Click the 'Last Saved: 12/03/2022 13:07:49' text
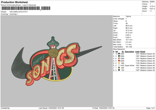 pos(51,108)
